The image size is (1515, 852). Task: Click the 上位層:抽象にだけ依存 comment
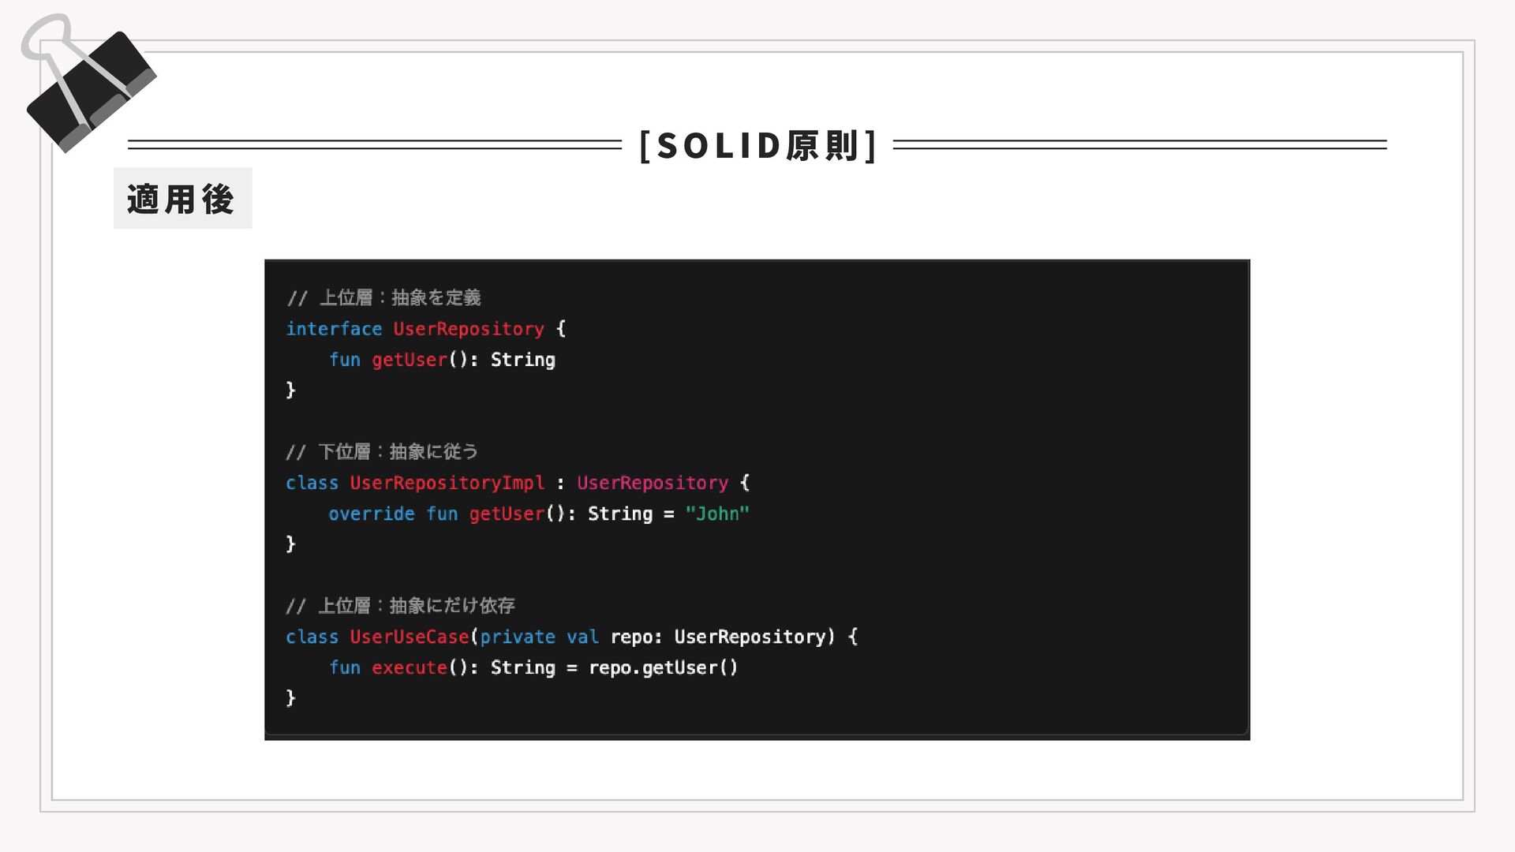click(401, 605)
